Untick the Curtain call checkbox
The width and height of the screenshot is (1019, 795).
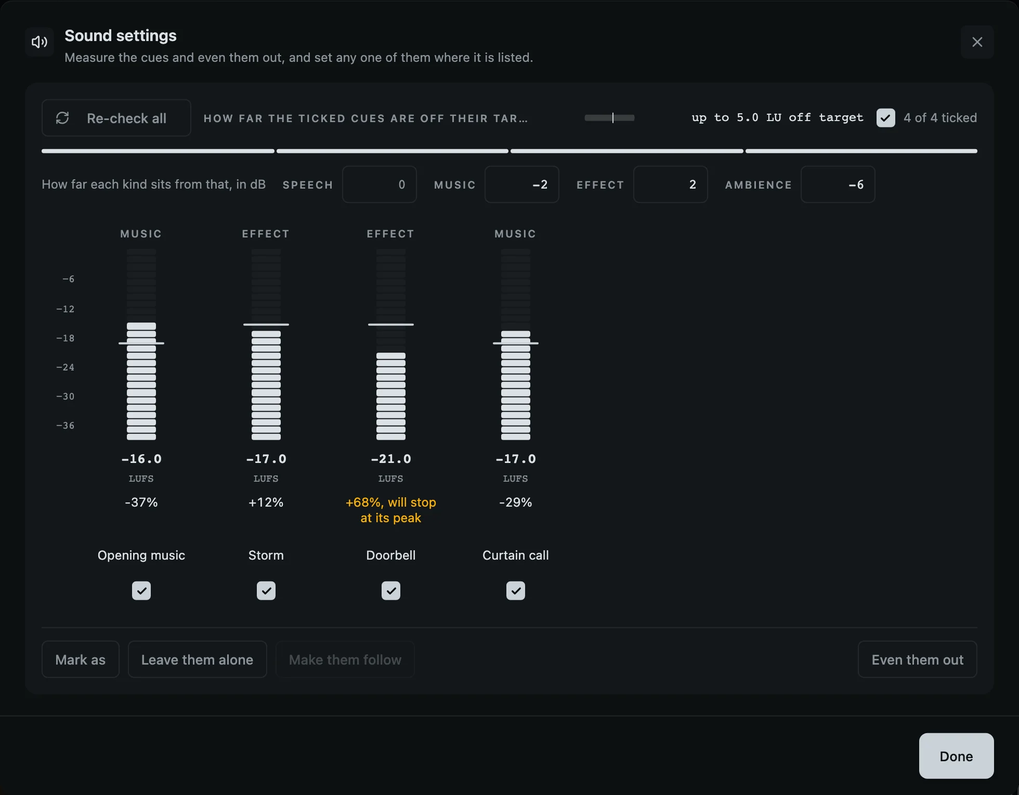[516, 591]
